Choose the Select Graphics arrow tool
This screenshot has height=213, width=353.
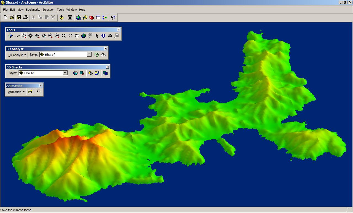pyautogui.click(x=97, y=36)
